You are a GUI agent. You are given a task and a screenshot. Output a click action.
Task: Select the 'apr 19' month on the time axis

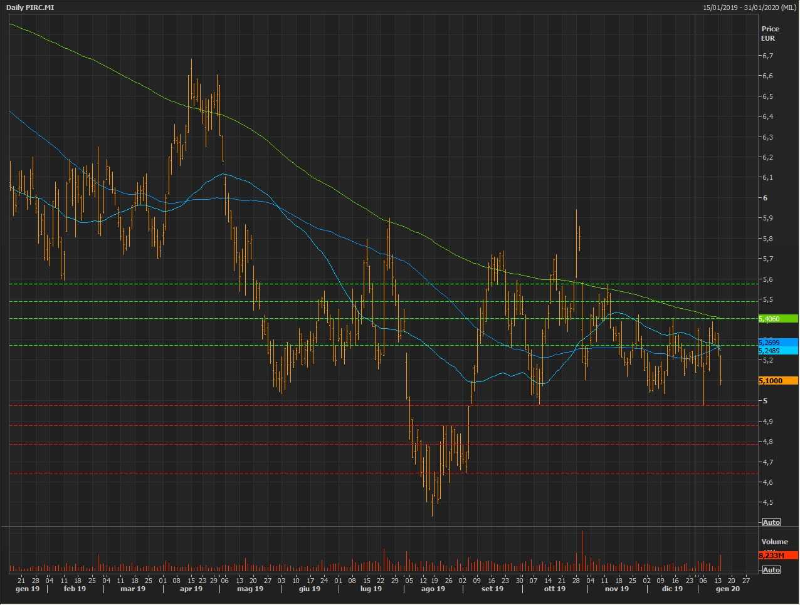pos(191,589)
